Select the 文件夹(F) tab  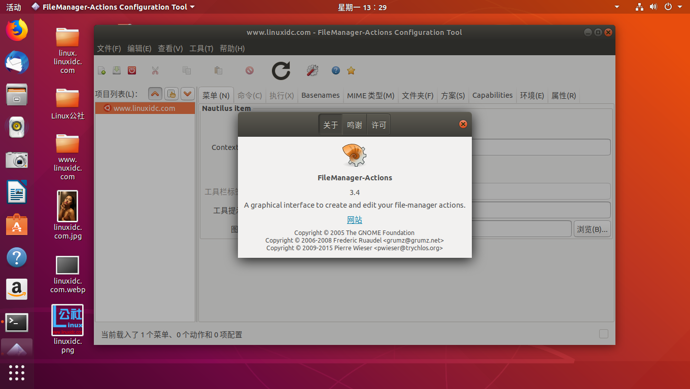click(x=418, y=95)
